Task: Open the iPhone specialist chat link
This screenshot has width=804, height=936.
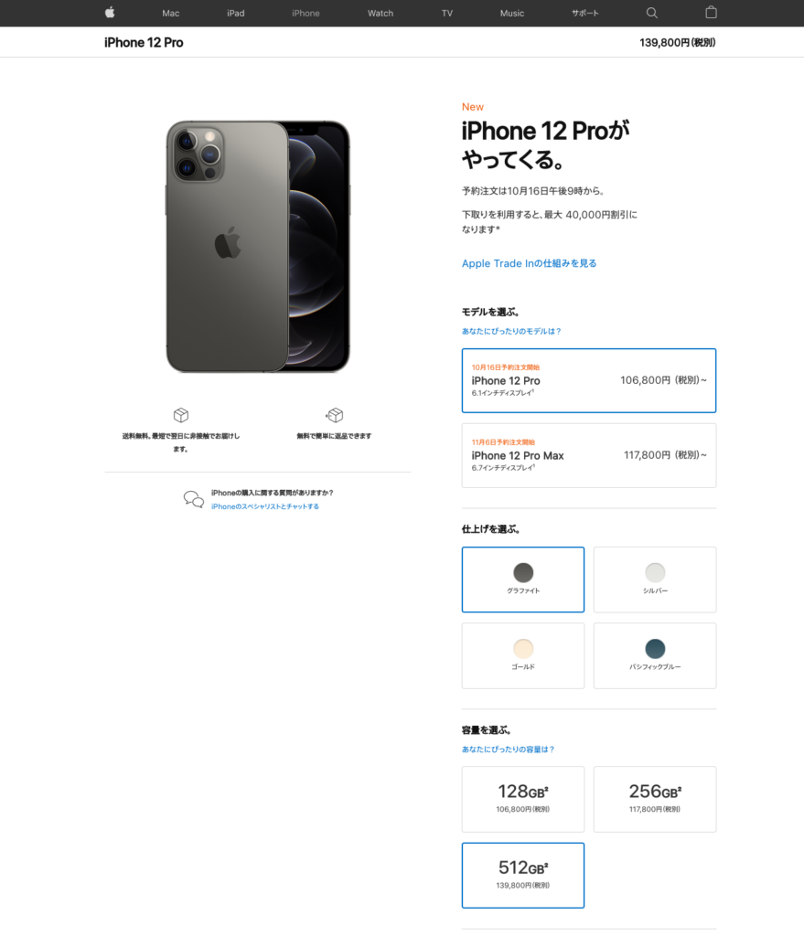Action: tap(264, 506)
